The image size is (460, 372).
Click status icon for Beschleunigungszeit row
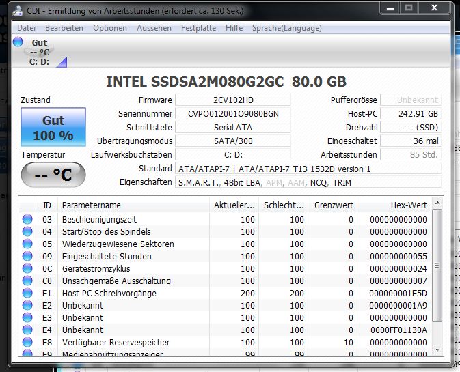(27, 219)
